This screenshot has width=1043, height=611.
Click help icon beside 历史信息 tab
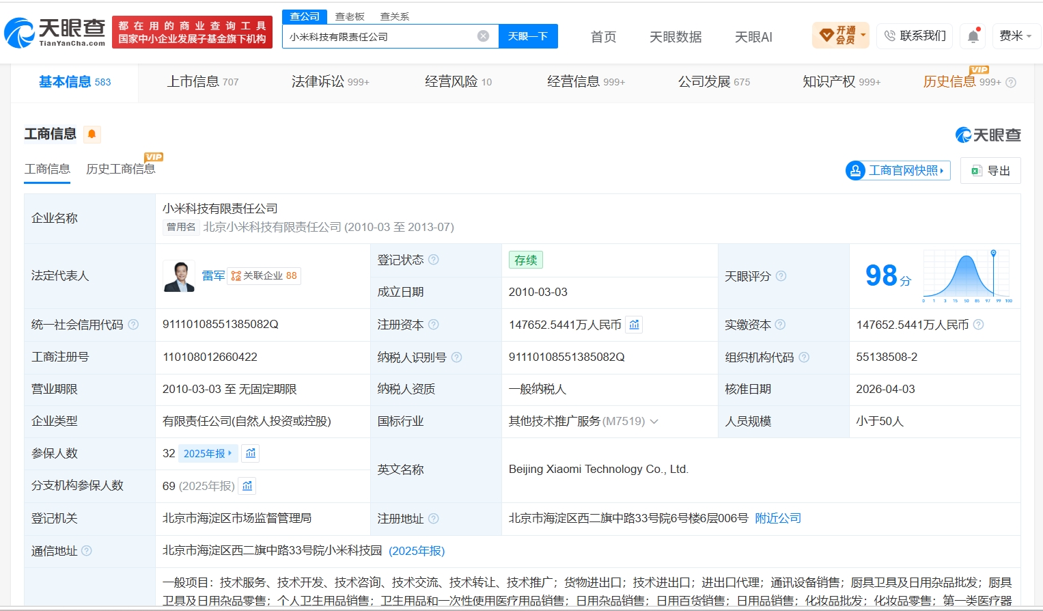(x=1011, y=83)
